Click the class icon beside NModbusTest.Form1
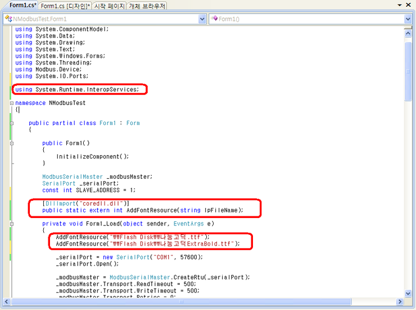 tap(8, 19)
